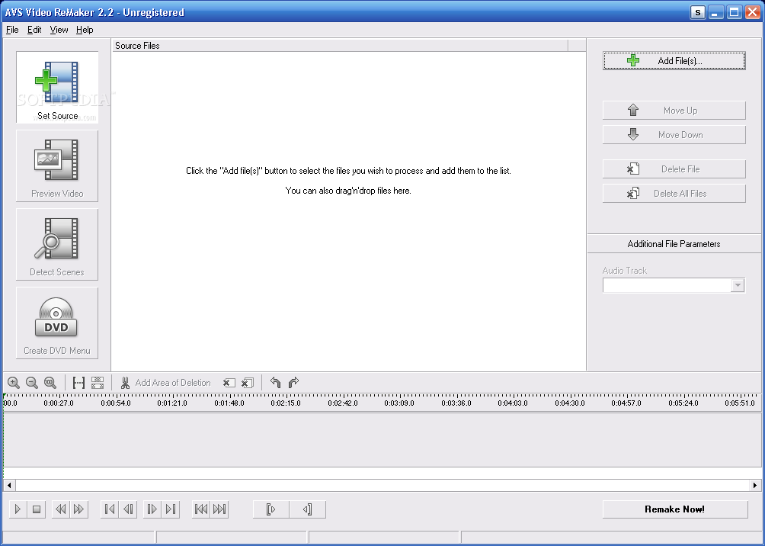Go to next scene

tap(219, 509)
